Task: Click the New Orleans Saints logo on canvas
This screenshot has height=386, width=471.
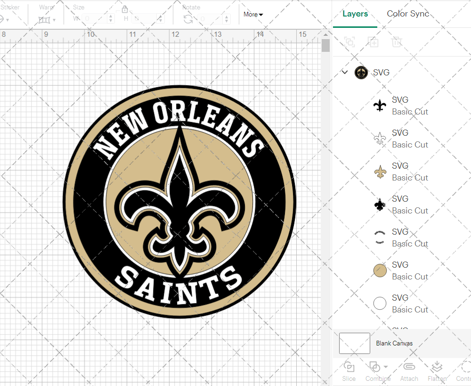Action: pyautogui.click(x=179, y=202)
